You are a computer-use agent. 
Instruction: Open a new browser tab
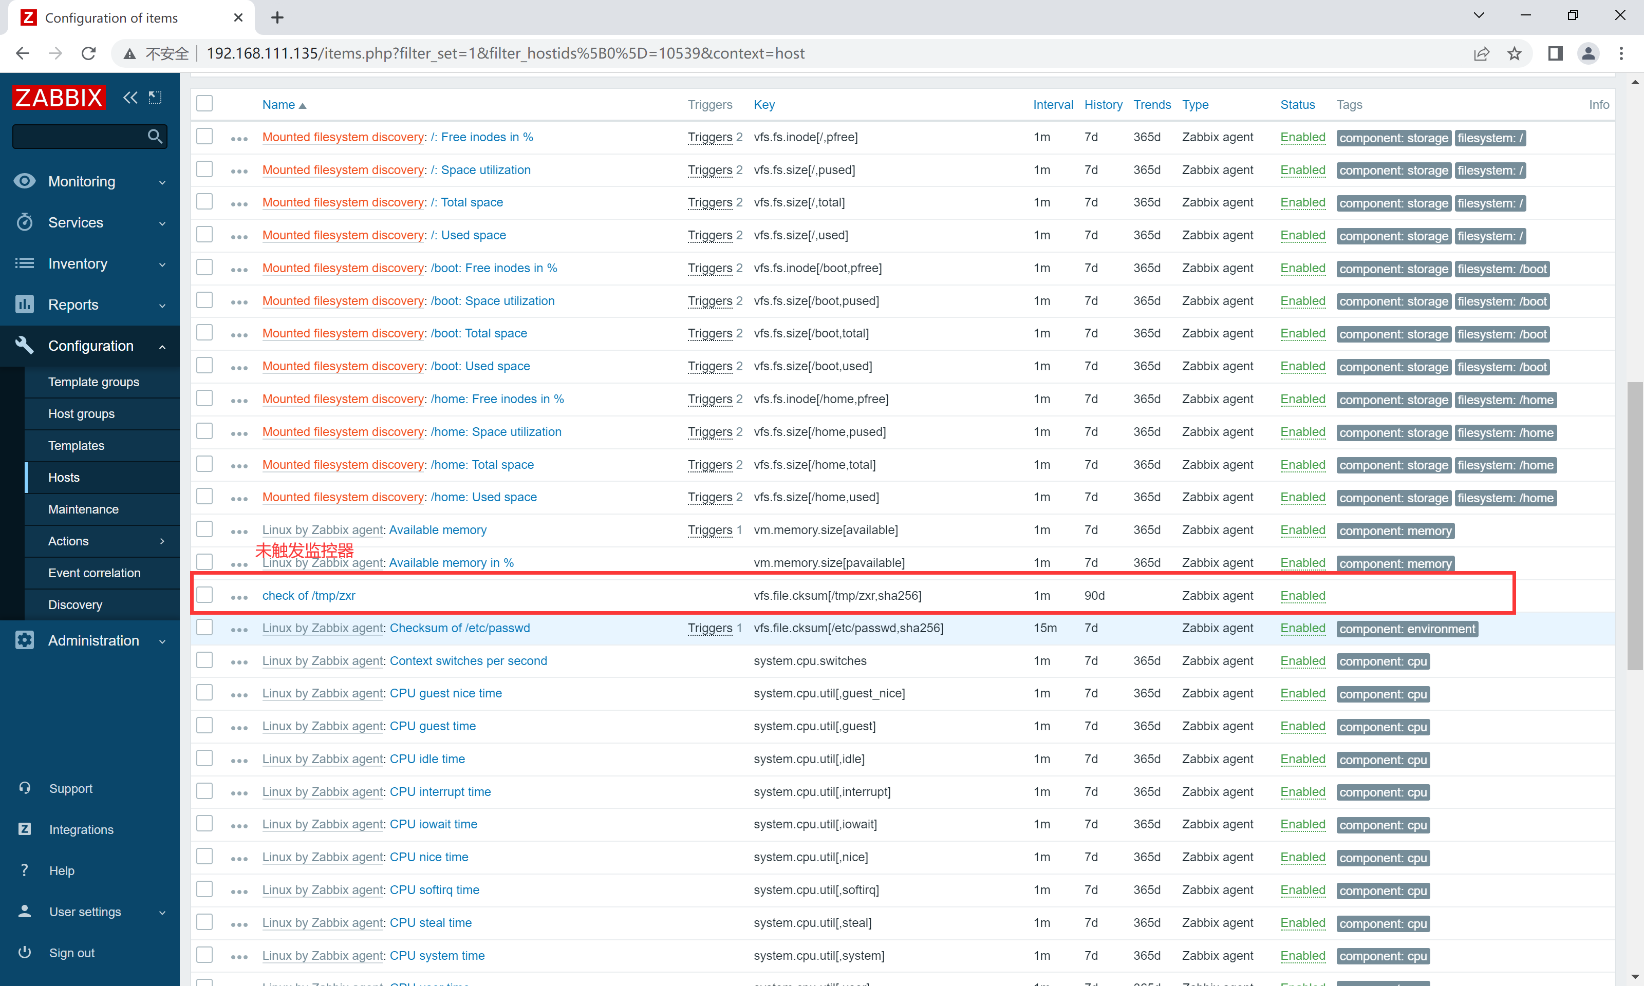(277, 18)
